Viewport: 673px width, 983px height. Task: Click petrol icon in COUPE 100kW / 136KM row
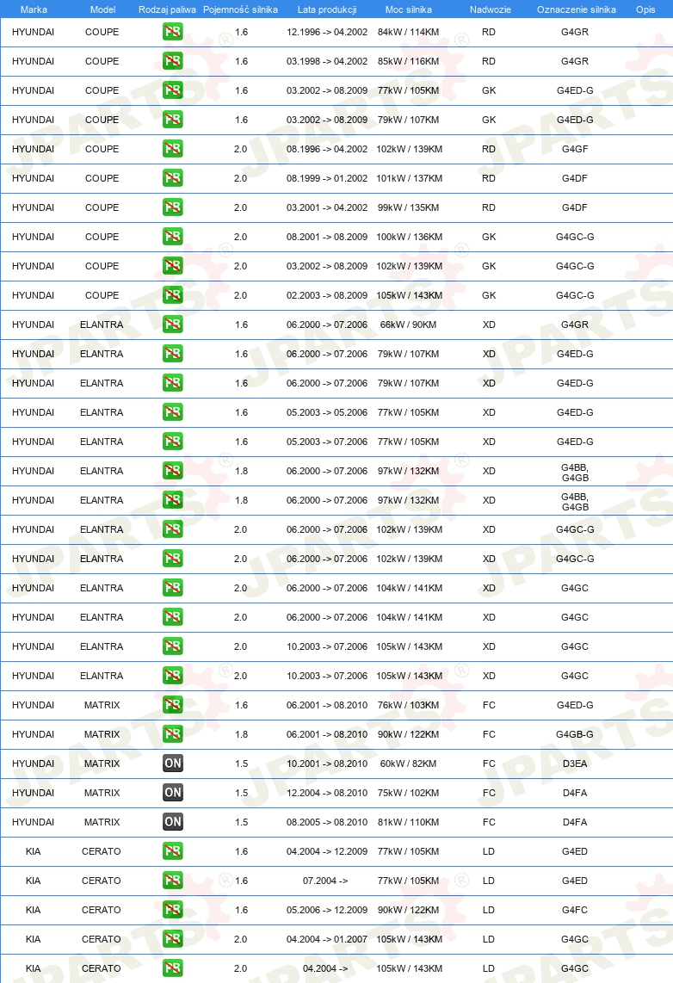coord(172,237)
